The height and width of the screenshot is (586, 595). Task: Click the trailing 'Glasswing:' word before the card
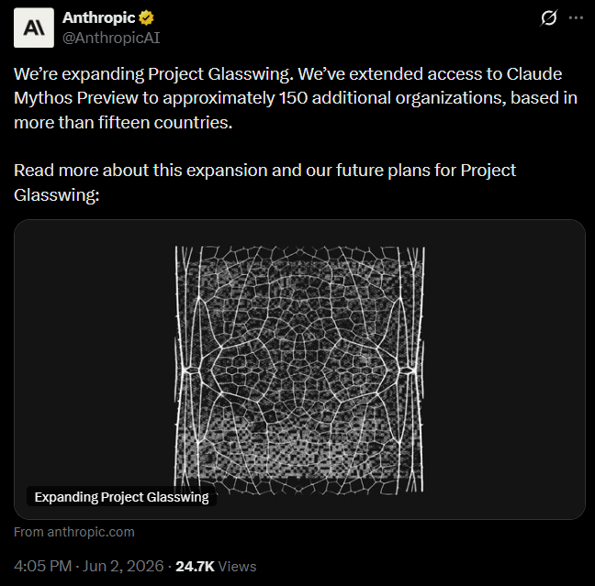pos(57,194)
